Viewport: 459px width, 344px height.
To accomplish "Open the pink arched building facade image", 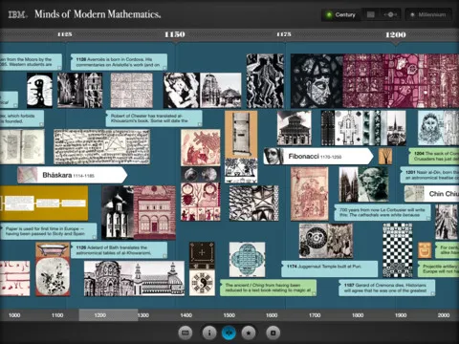I will point(155,213).
